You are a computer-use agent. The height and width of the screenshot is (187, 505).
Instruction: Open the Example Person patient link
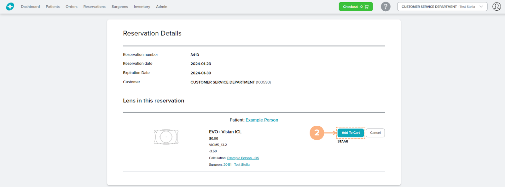pos(262,120)
